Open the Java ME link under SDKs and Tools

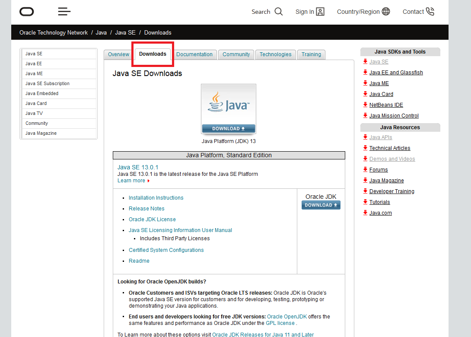379,83
